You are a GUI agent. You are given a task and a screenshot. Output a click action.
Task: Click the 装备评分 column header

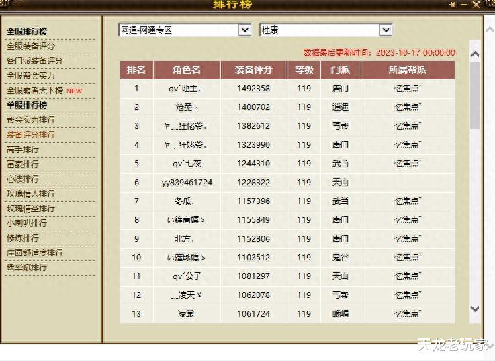pos(253,70)
